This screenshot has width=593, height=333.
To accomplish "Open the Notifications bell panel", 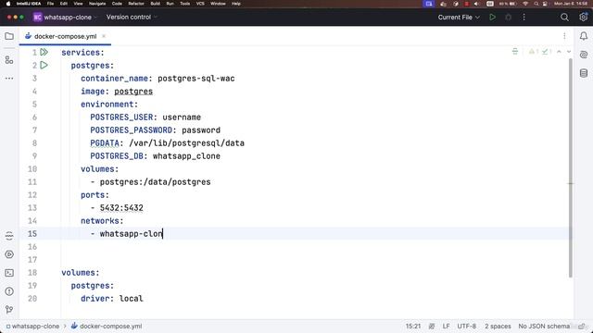I will tap(584, 36).
